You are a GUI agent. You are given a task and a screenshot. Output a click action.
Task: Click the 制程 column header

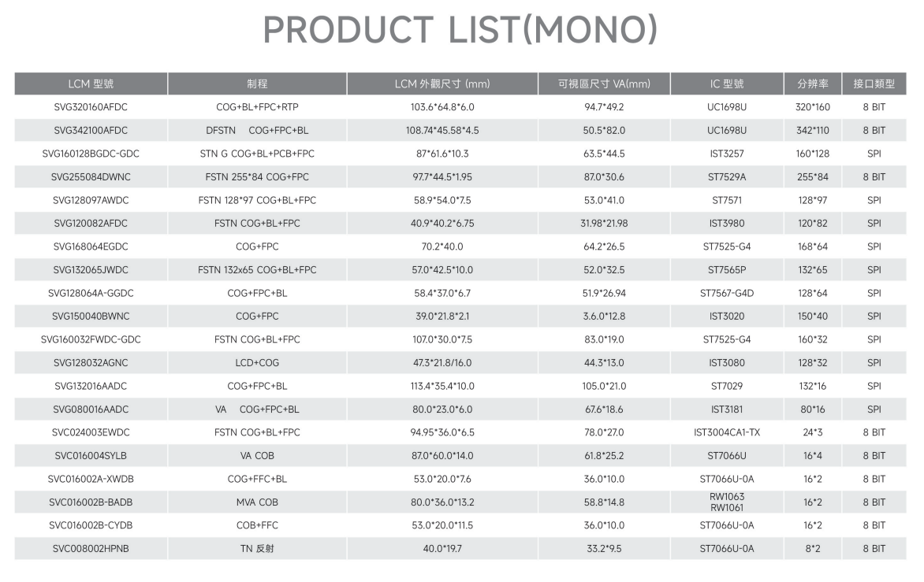pos(258,83)
